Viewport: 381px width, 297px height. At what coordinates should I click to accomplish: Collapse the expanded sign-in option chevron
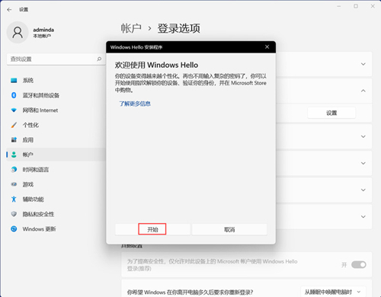click(x=363, y=91)
